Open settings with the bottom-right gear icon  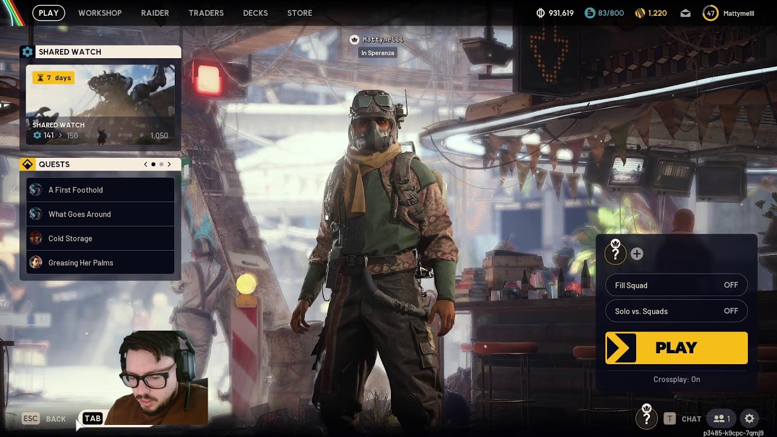tap(750, 419)
